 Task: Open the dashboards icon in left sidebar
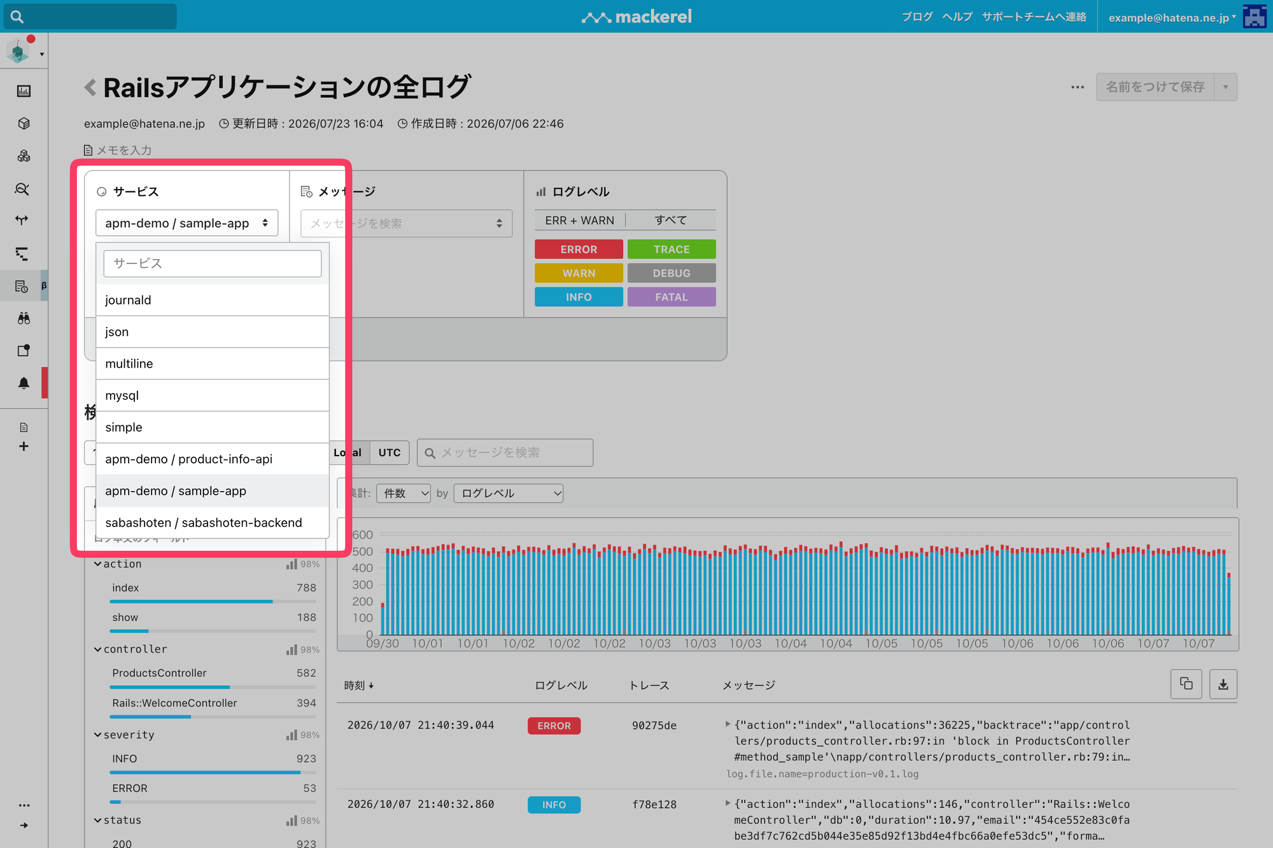coord(24,91)
